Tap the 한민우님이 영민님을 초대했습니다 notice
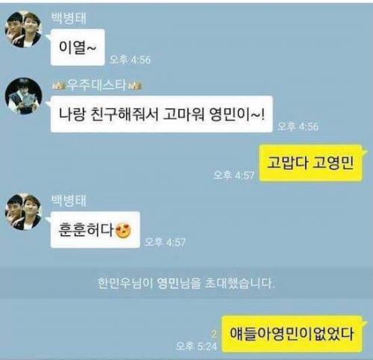Screen dimensions: 373x360 tap(186, 283)
